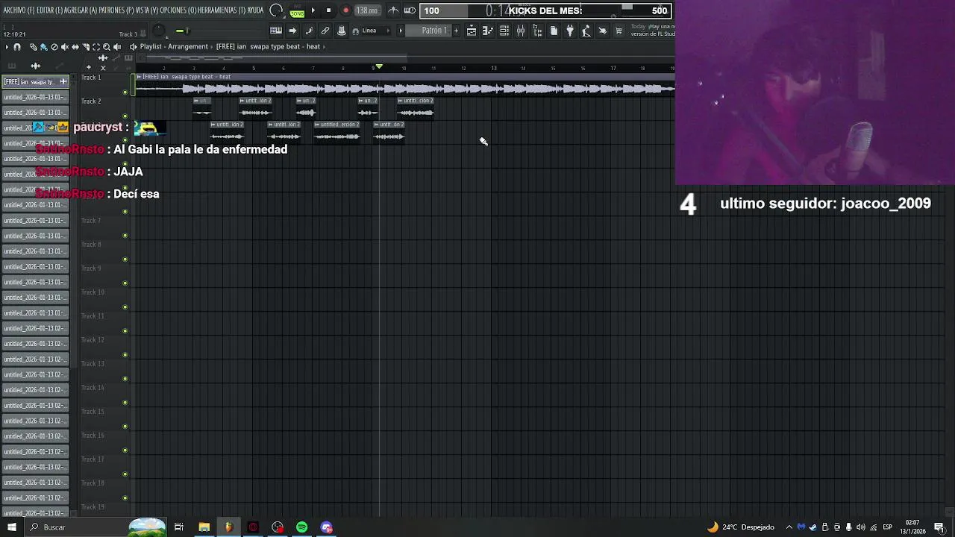Image resolution: width=955 pixels, height=537 pixels.
Task: Open the ARCHIVO menu
Action: coord(18,10)
